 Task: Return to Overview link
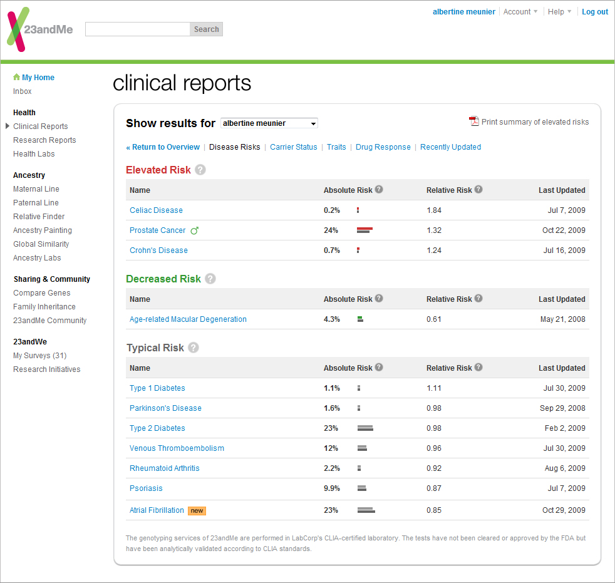point(163,147)
